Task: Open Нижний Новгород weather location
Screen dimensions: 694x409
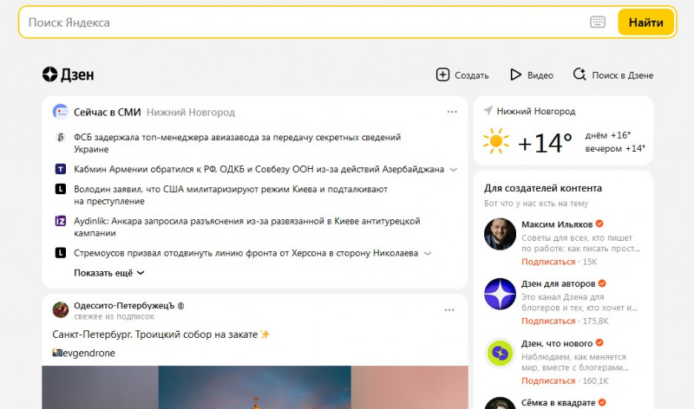Action: 536,111
